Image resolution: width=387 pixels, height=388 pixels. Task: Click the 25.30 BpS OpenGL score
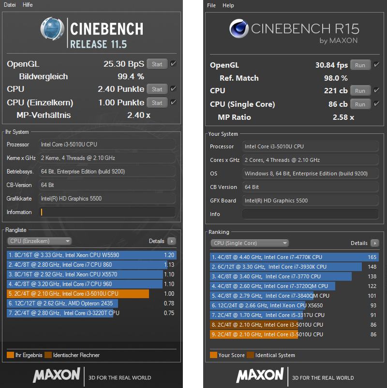click(124, 64)
